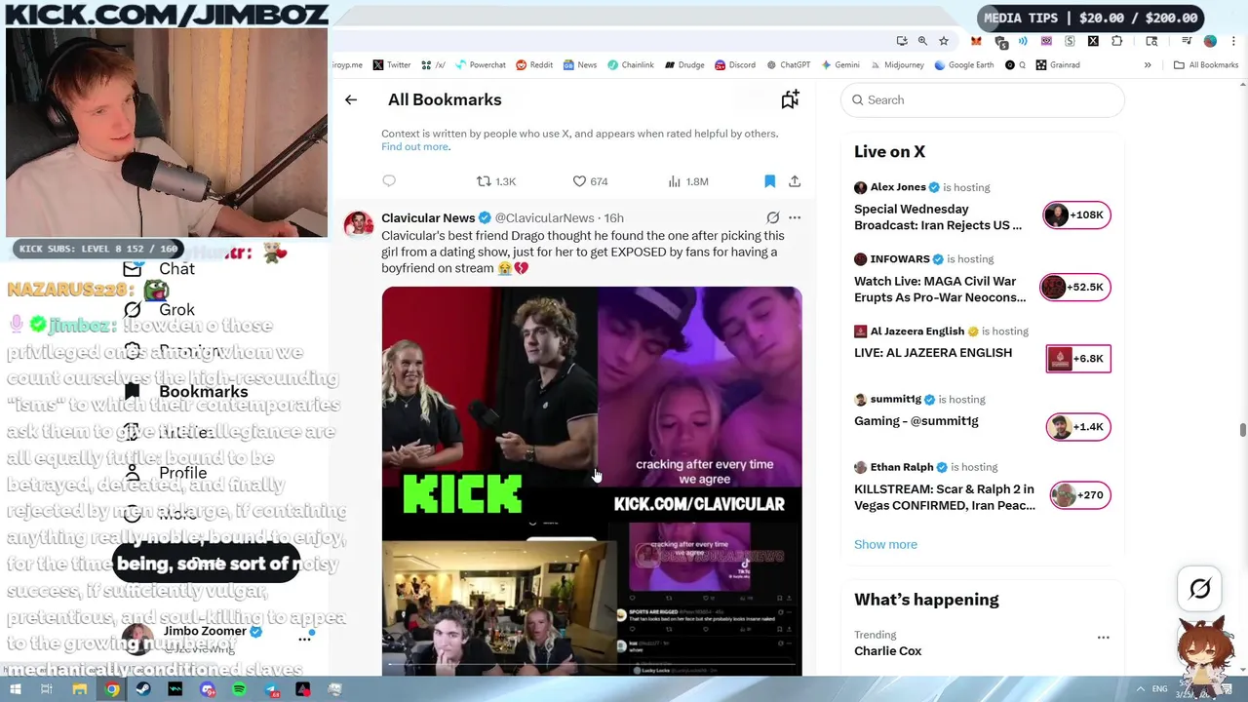Open Chrome extensions puzzle icon
1248x702 pixels.
[x=1117, y=41]
